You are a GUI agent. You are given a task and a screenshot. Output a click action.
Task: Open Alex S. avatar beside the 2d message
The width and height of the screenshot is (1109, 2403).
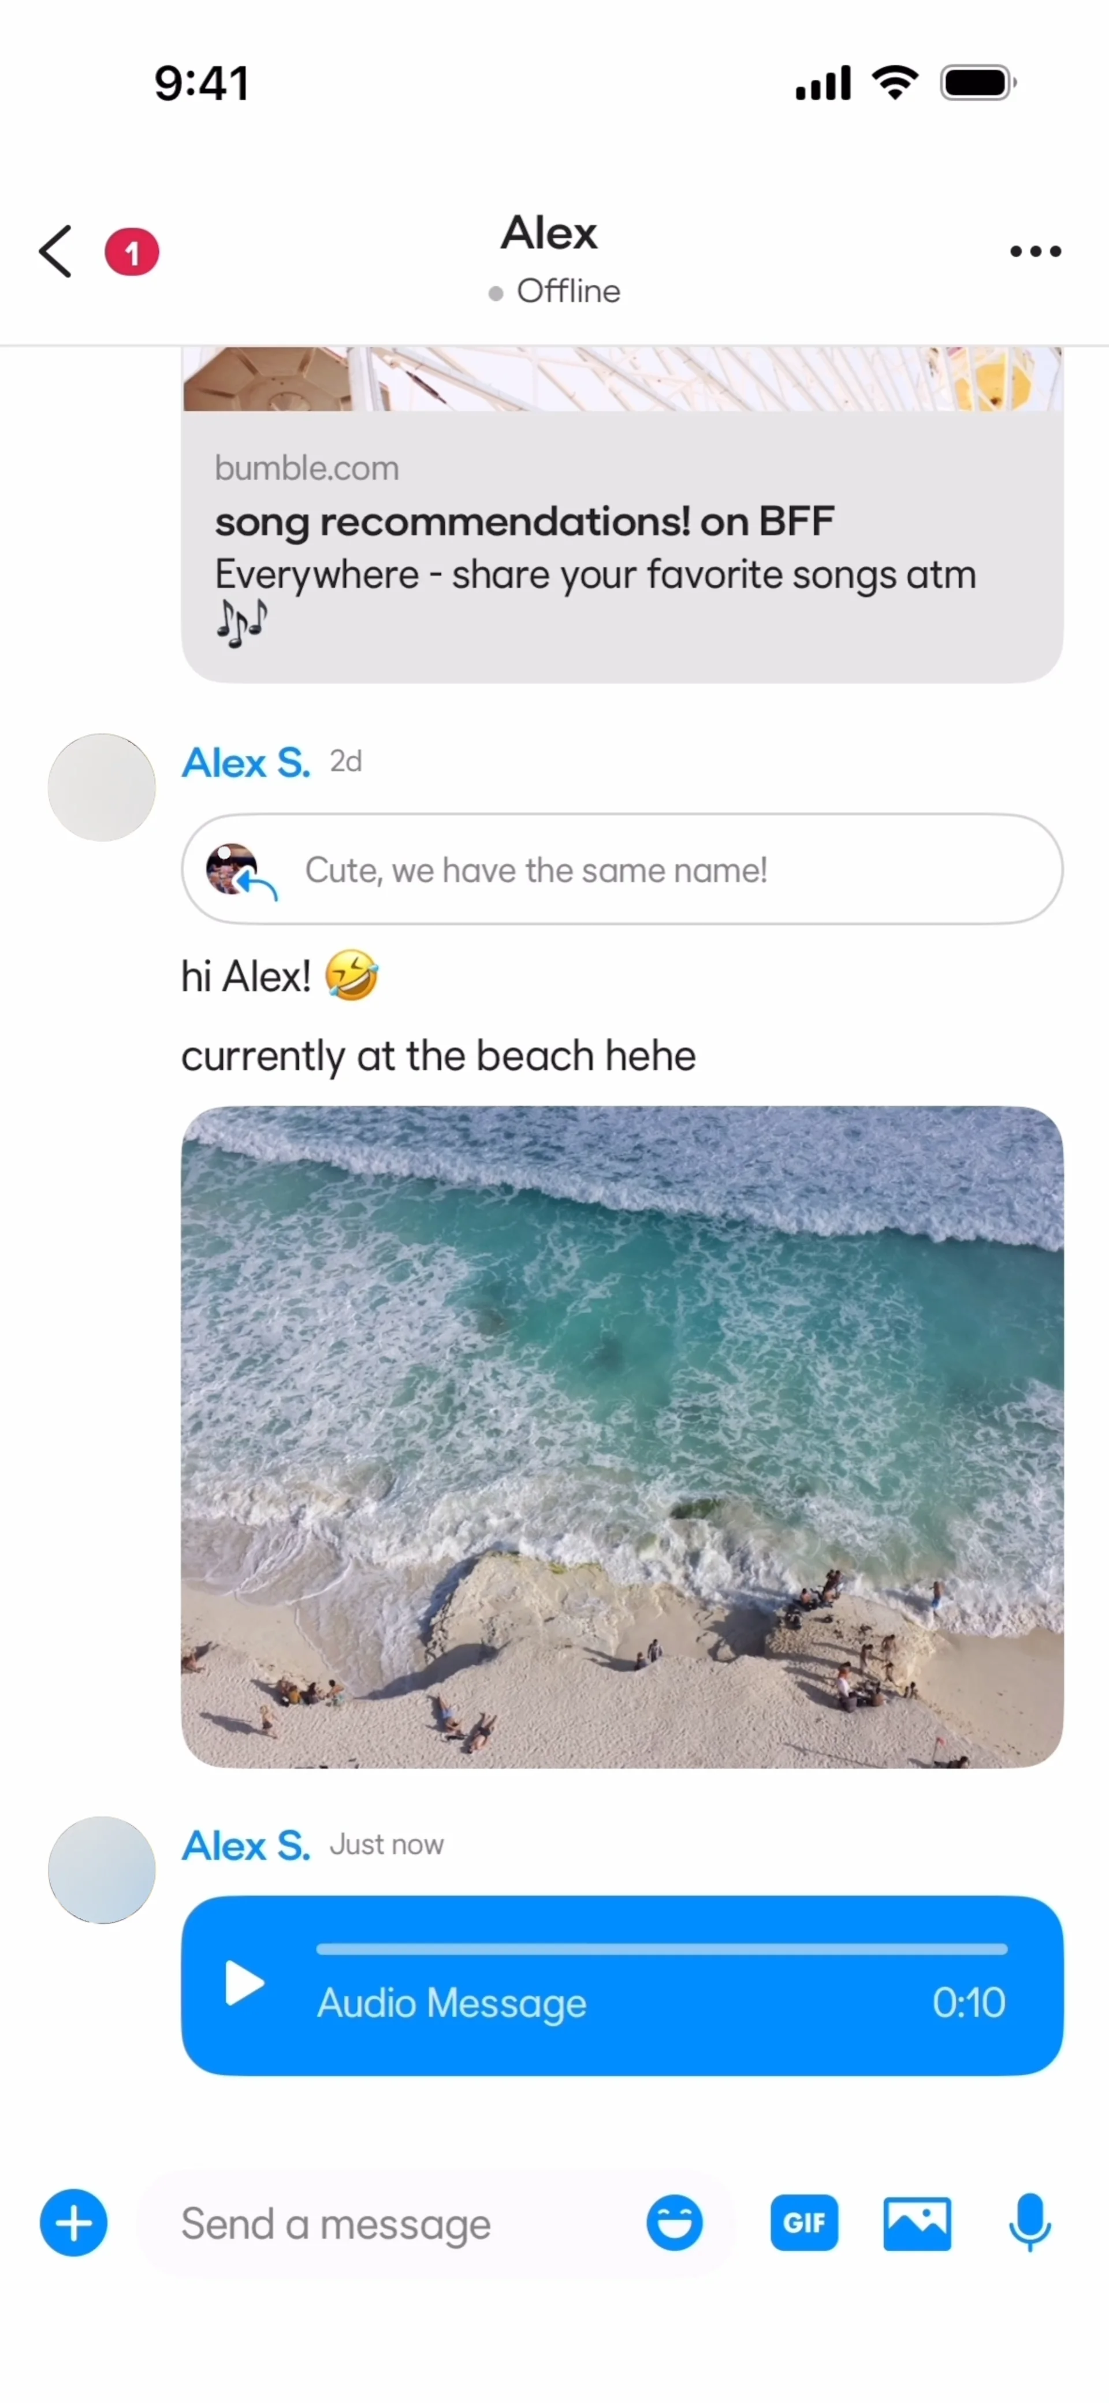[102, 788]
